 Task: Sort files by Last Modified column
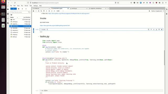(27, 17)
